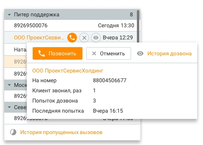Click the number 88004506677
The height and width of the screenshot is (145, 203).
pyautogui.click(x=110, y=80)
